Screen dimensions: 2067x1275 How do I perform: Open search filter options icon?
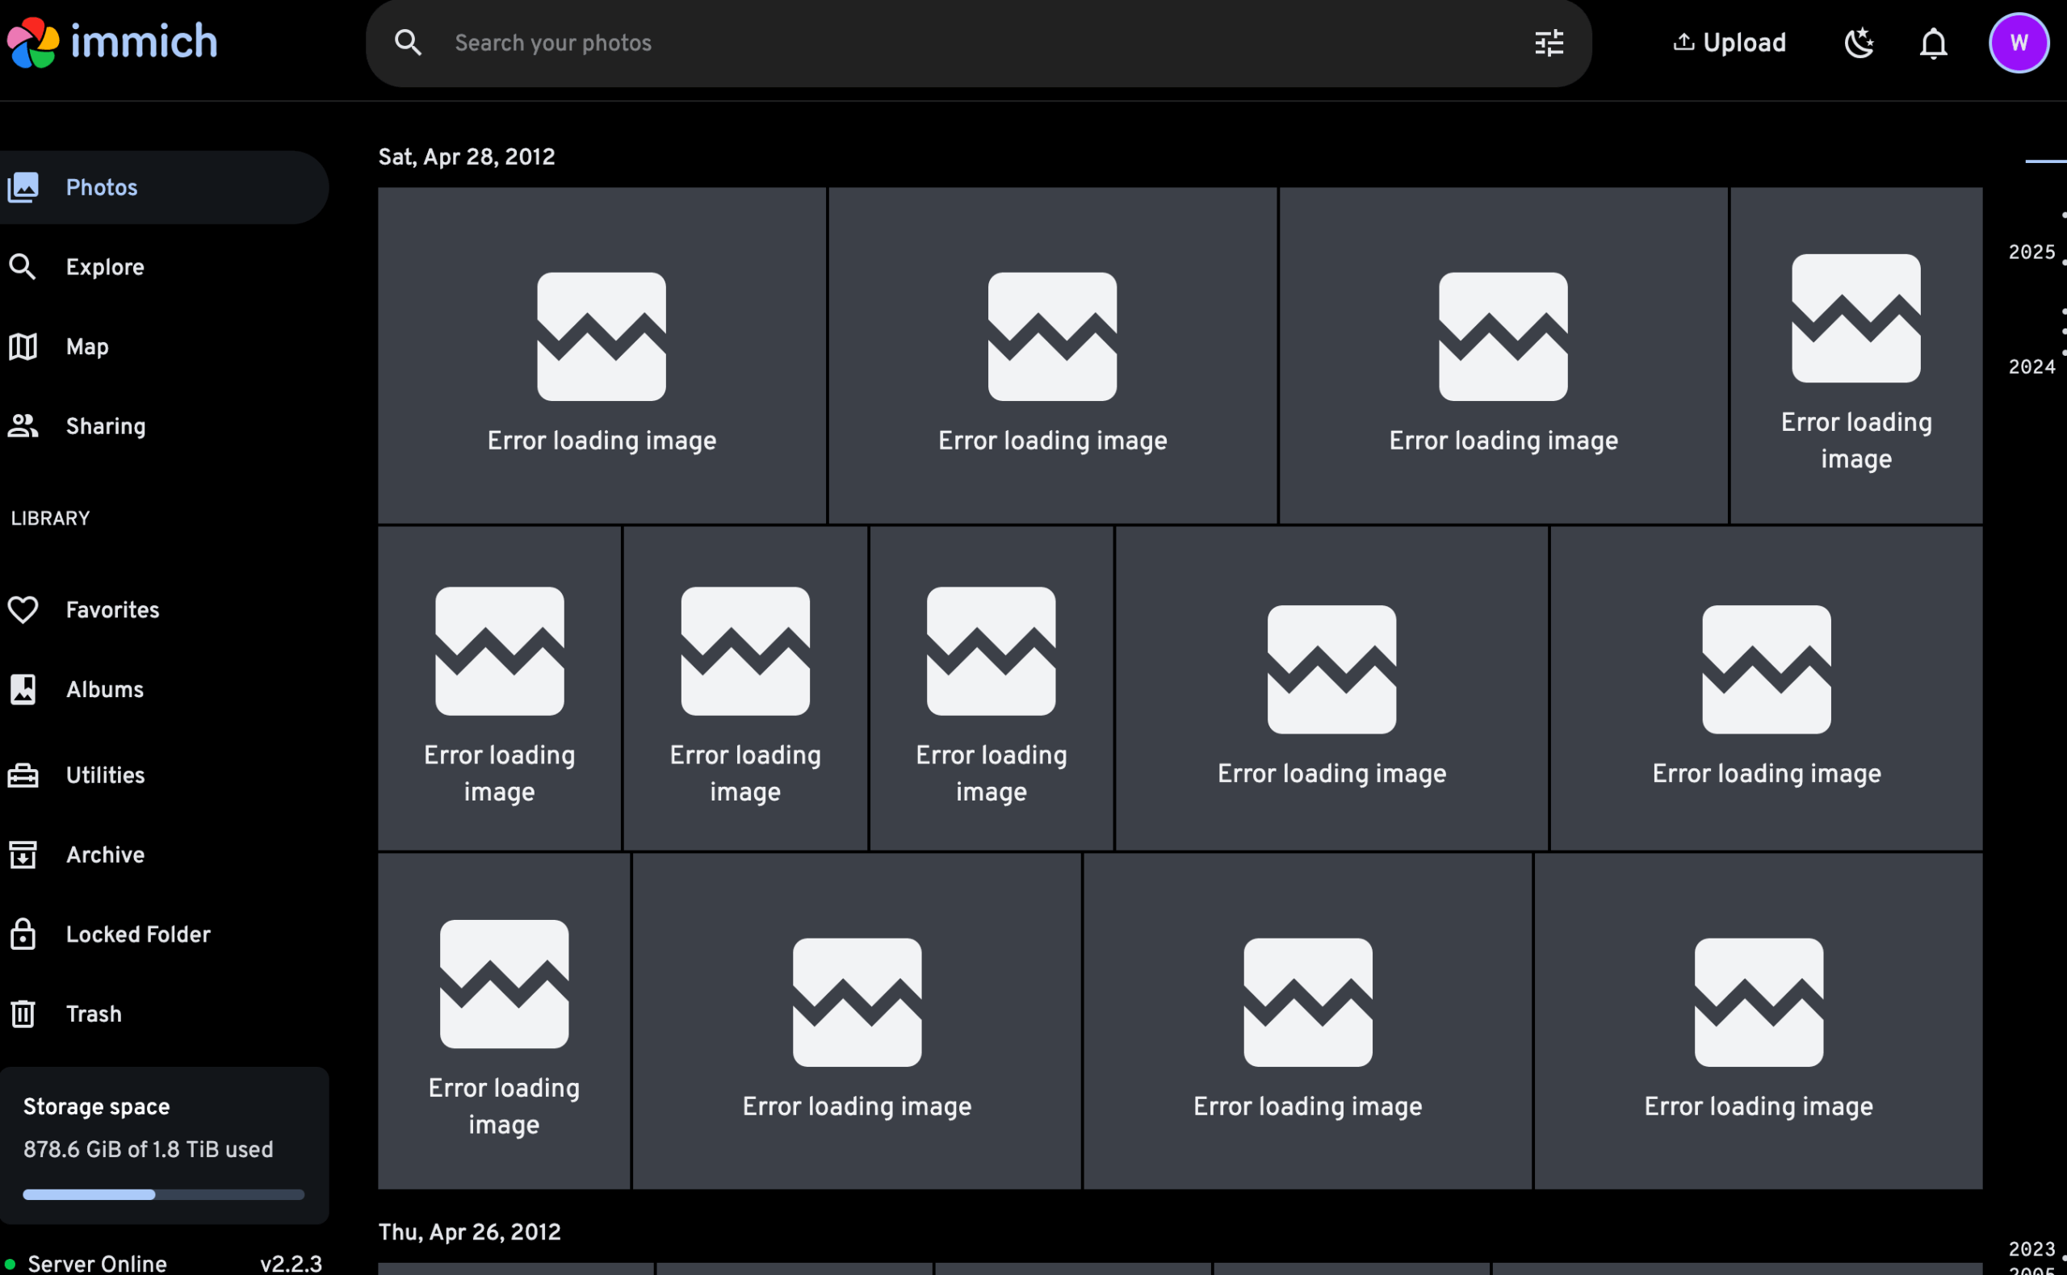pyautogui.click(x=1549, y=42)
